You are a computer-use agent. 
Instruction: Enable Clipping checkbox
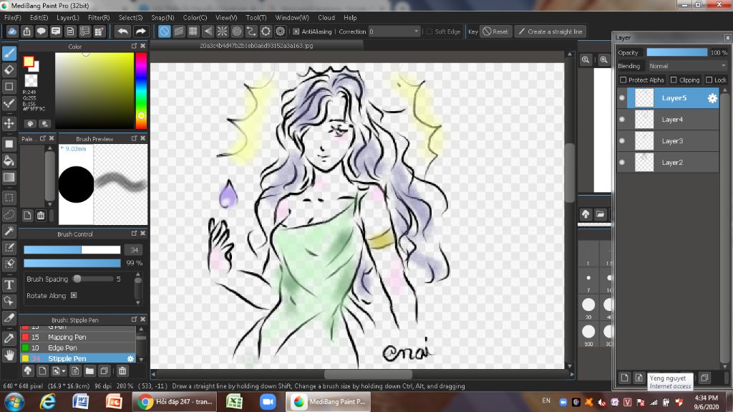point(674,80)
